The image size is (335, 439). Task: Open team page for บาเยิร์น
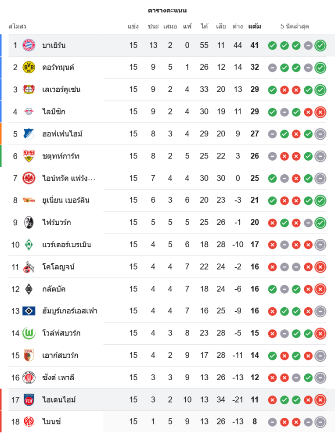tap(54, 45)
